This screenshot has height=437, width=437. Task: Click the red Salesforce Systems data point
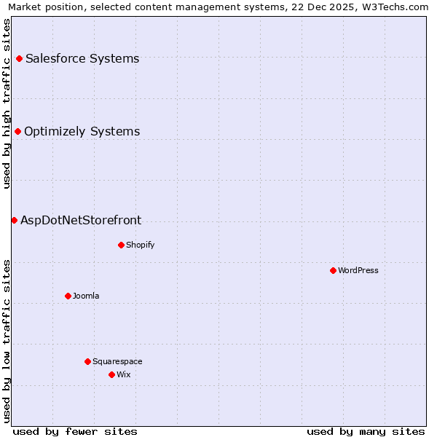[x=19, y=58]
